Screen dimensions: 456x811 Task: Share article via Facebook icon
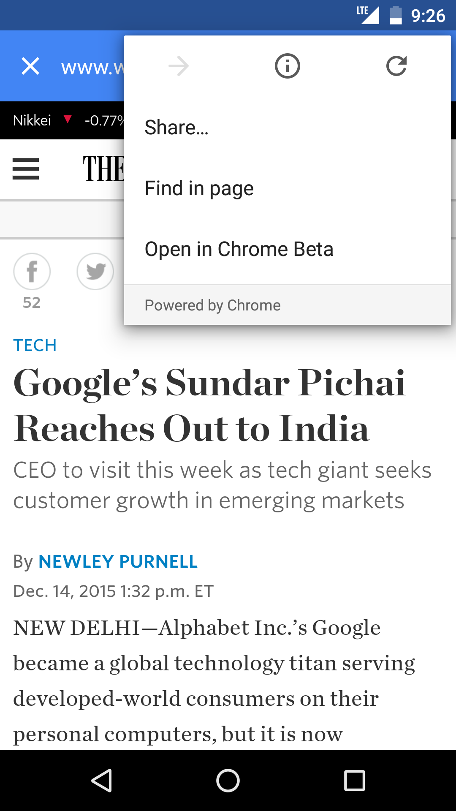point(32,272)
